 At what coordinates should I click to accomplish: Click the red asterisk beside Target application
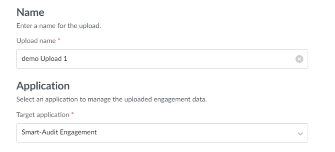tap(72, 114)
